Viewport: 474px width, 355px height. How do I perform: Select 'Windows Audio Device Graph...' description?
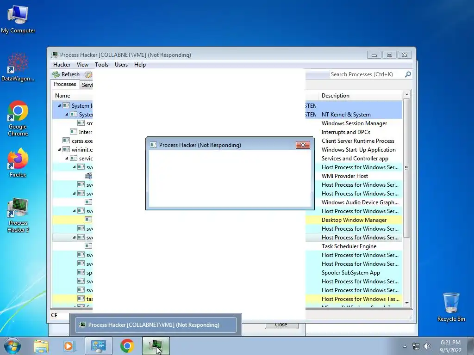pyautogui.click(x=360, y=202)
